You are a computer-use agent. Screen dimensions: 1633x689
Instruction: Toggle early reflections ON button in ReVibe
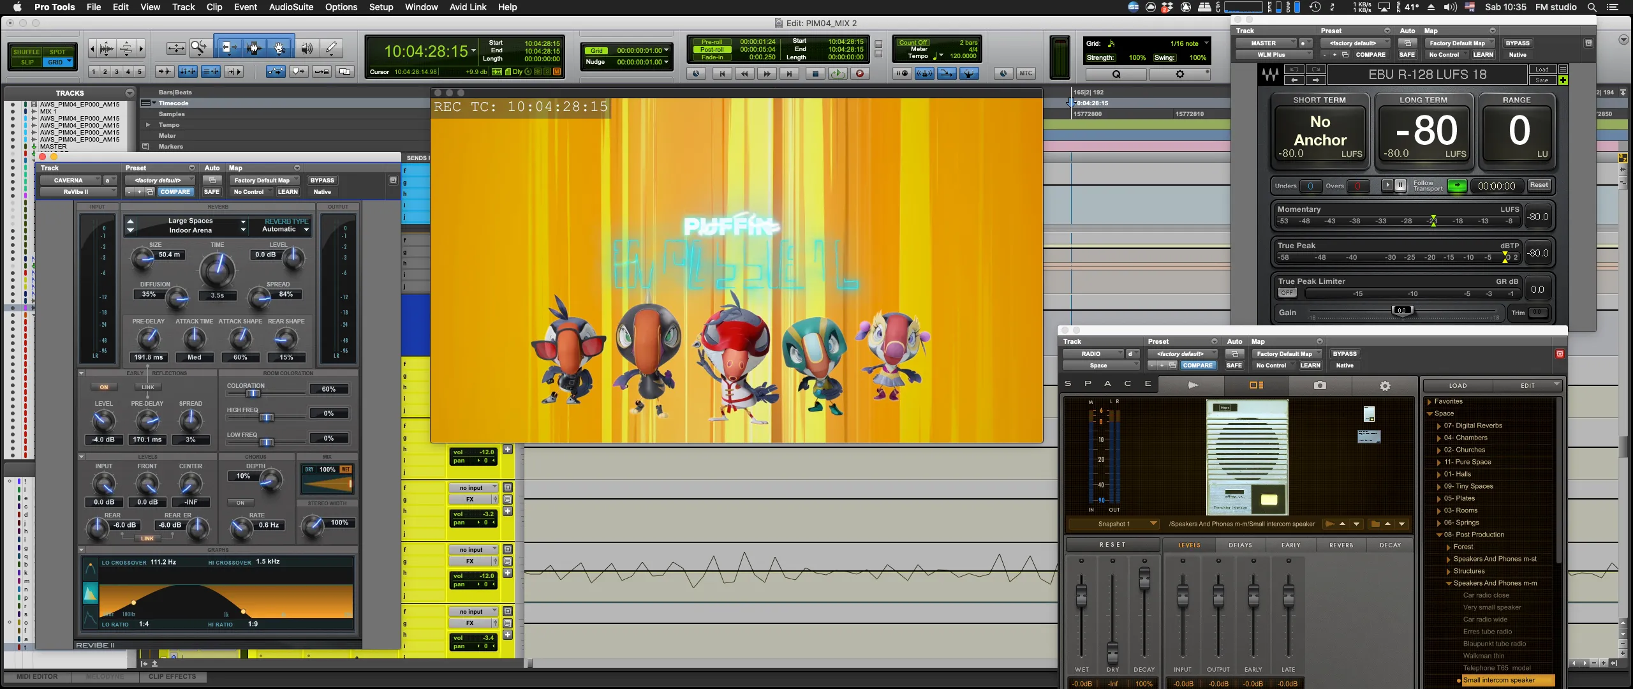pyautogui.click(x=104, y=387)
